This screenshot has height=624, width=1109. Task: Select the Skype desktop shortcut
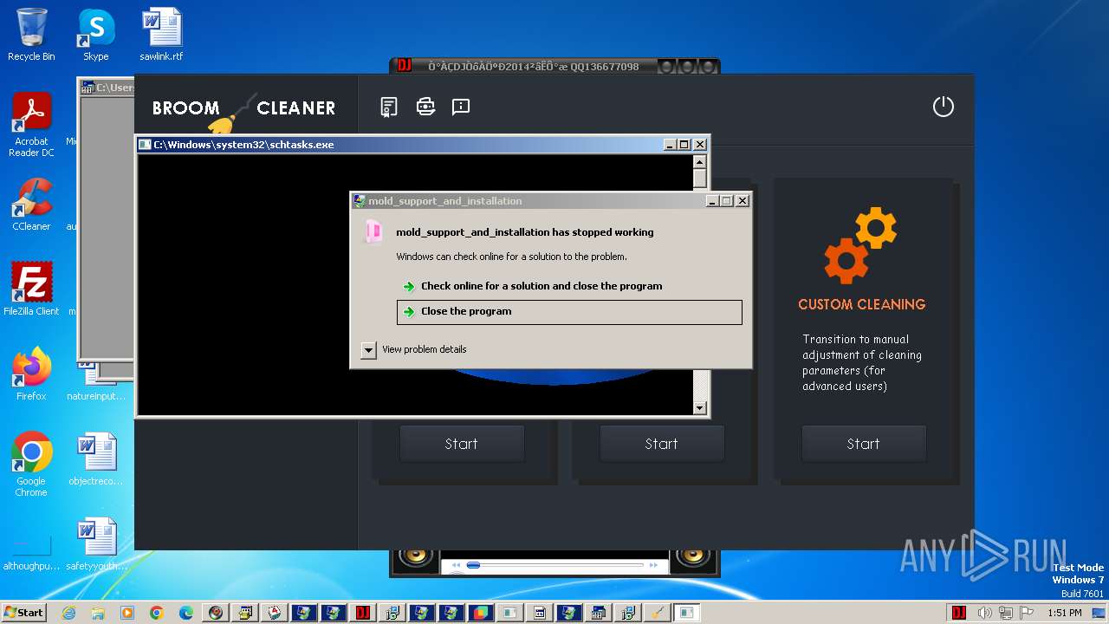pos(95,35)
